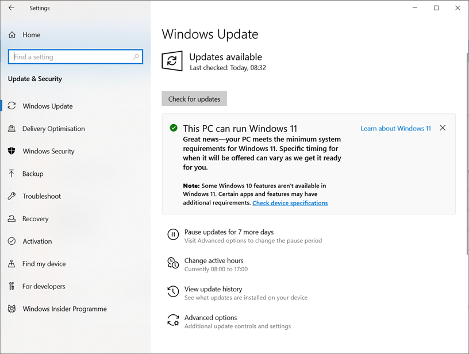Open the Home icon in sidebar
Viewport: 469px width, 354px height.
12,35
